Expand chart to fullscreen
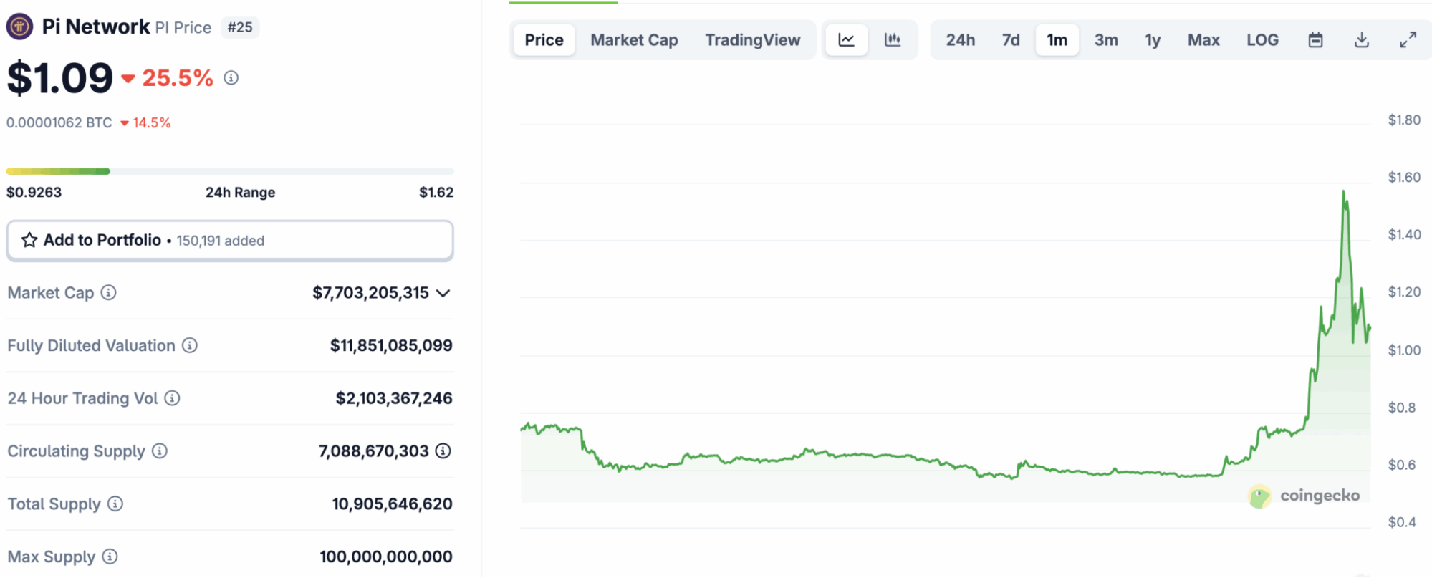The image size is (1432, 578). pos(1408,40)
